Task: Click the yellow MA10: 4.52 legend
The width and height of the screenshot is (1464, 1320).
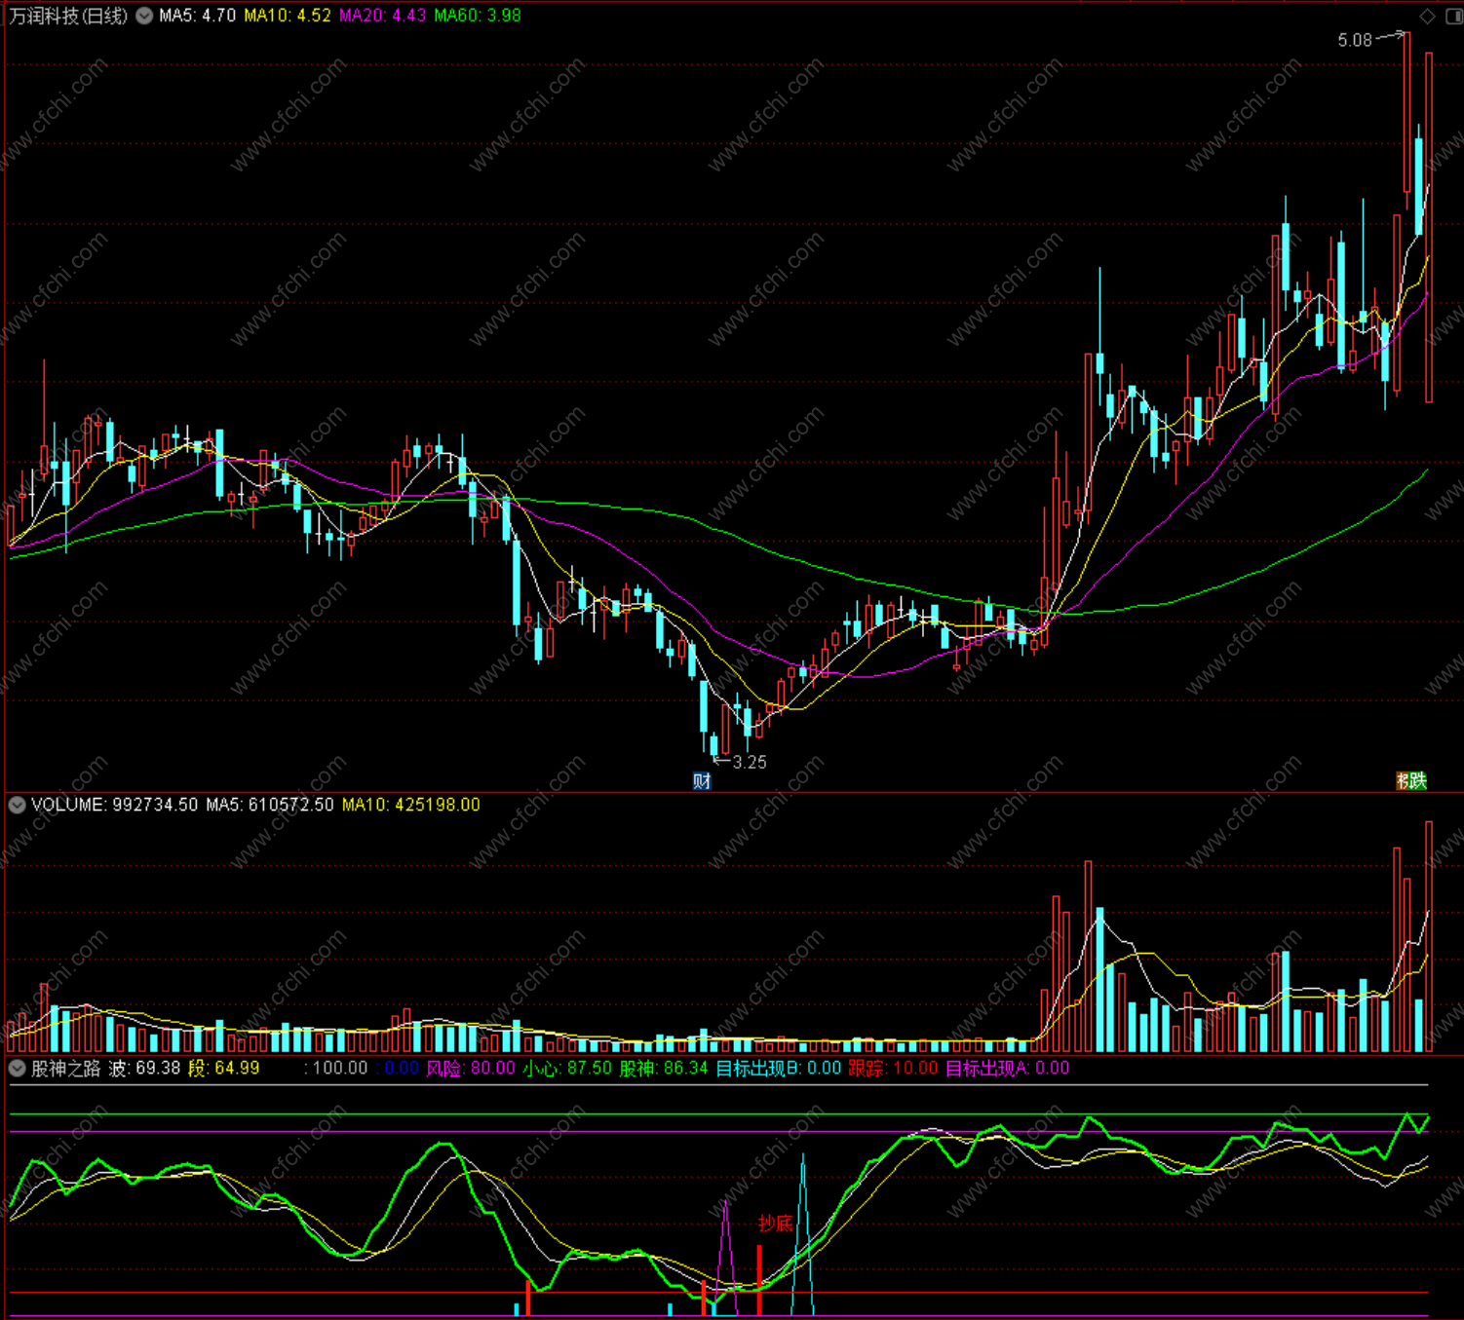Action: pyautogui.click(x=287, y=16)
